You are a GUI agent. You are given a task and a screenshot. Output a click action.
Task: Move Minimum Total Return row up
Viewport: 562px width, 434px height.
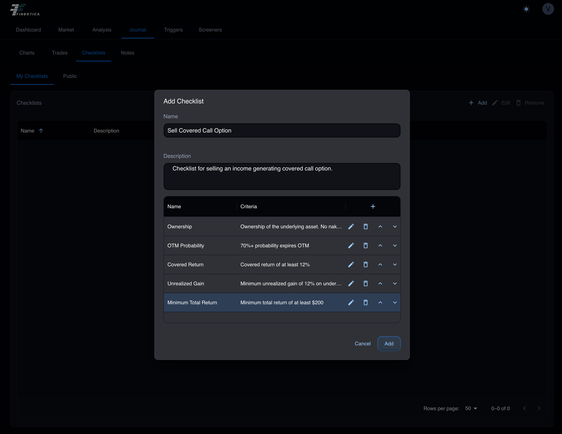tap(380, 302)
